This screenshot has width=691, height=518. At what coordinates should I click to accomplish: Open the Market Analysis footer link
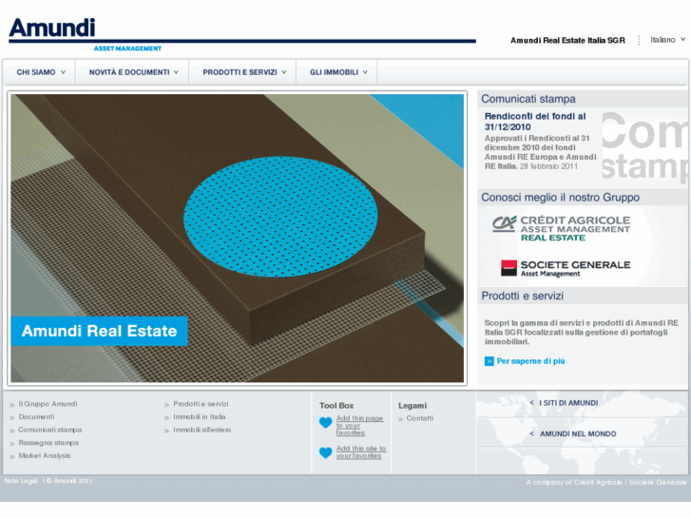click(44, 456)
